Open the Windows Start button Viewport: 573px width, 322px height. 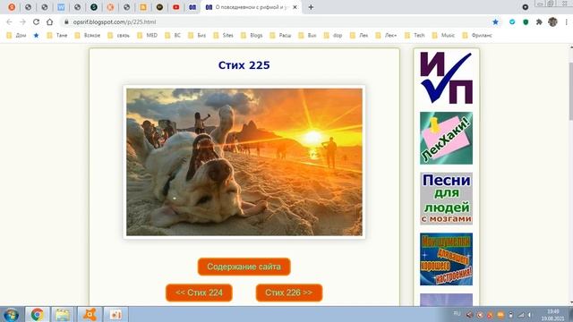coord(12,314)
